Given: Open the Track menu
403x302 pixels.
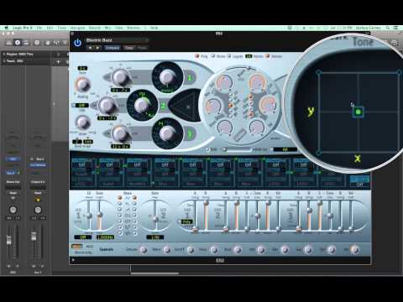Looking at the screenshot, I should pos(61,28).
